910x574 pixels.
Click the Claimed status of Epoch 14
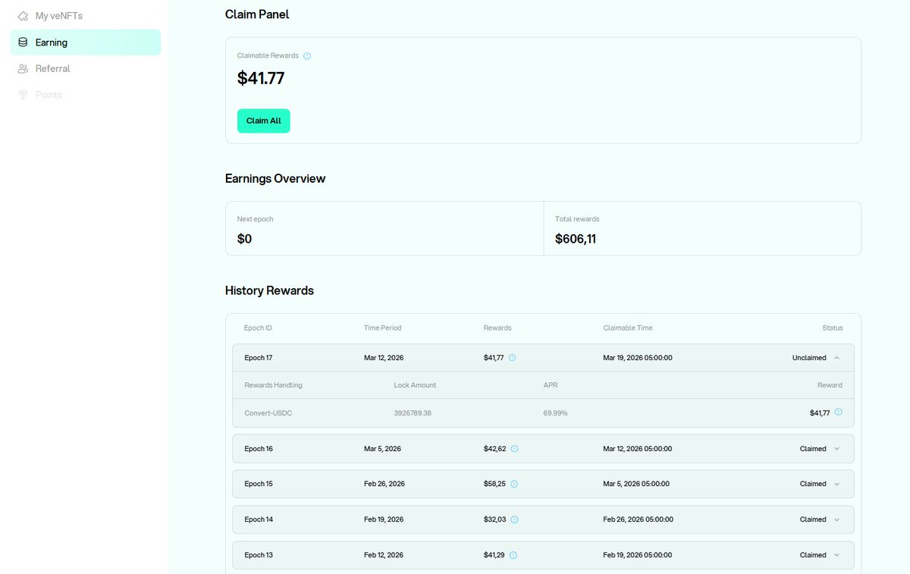813,519
